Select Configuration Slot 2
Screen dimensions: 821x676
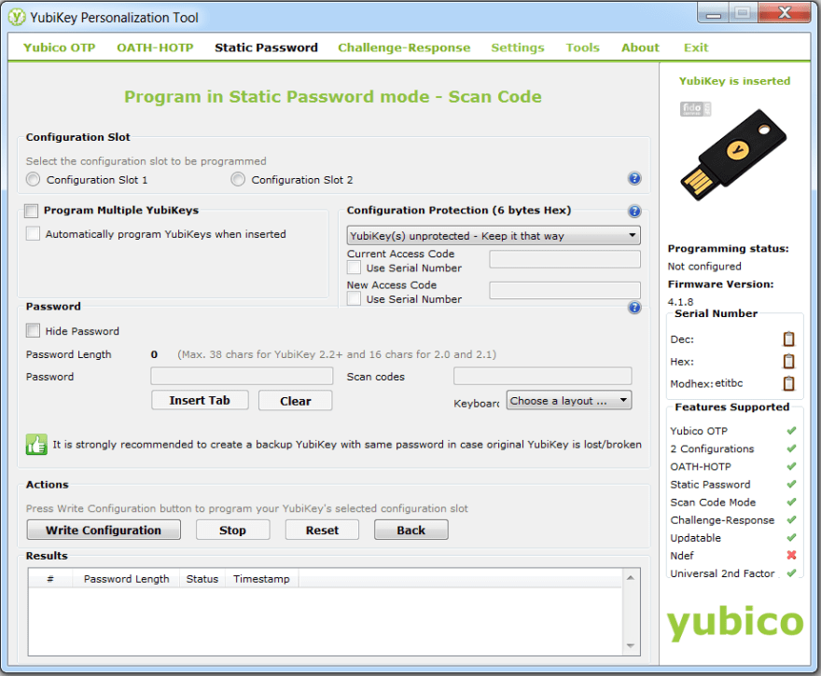[x=238, y=179]
